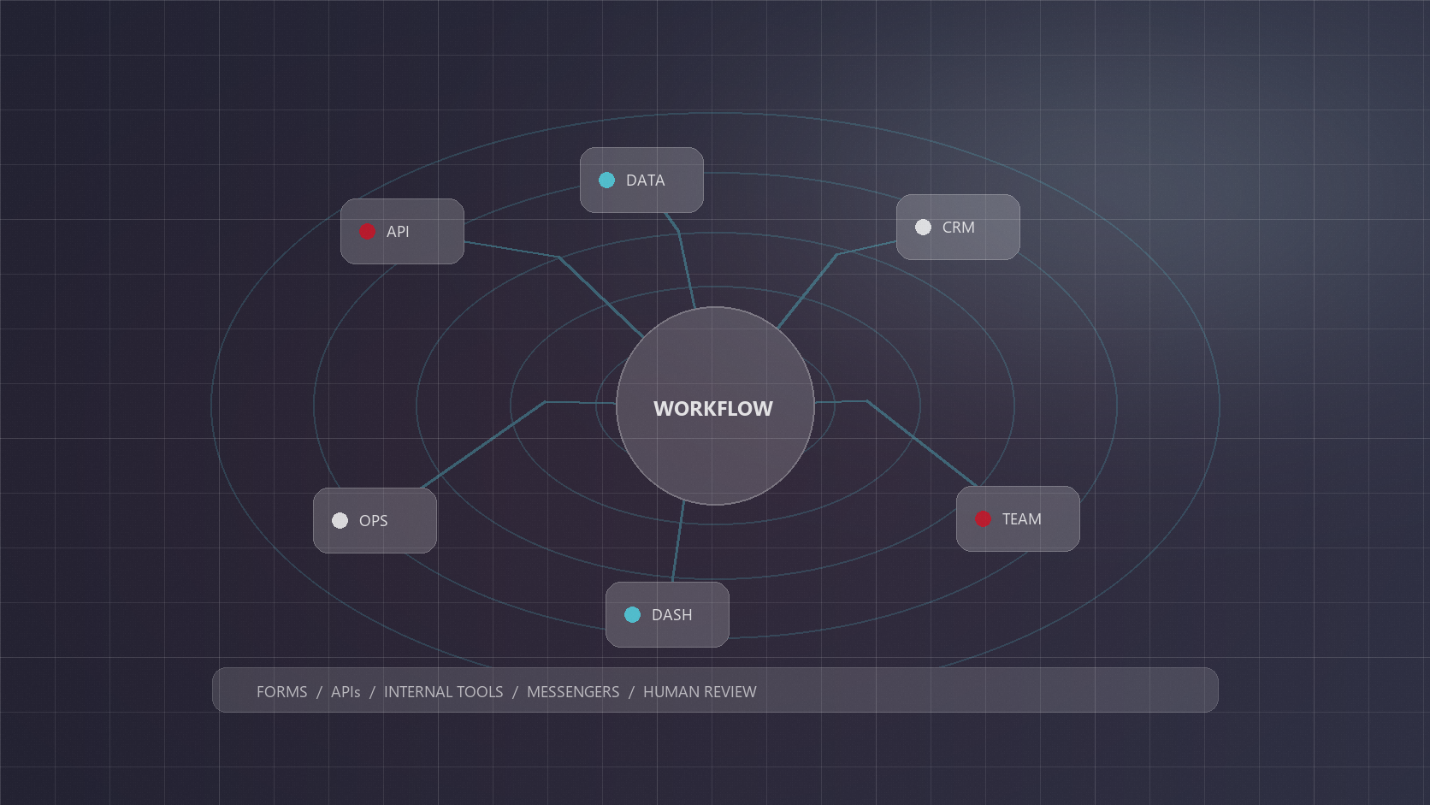Select the TEAM node card

pos(1018,519)
